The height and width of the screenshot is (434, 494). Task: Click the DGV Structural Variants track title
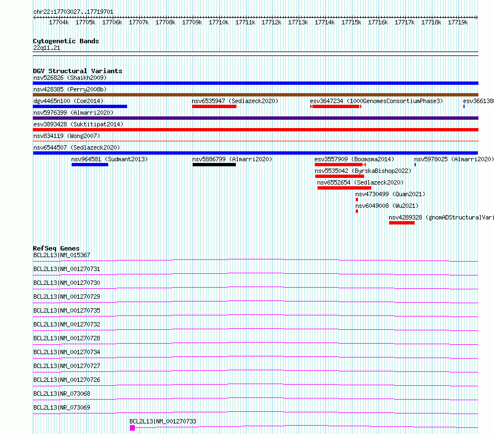pyautogui.click(x=78, y=71)
